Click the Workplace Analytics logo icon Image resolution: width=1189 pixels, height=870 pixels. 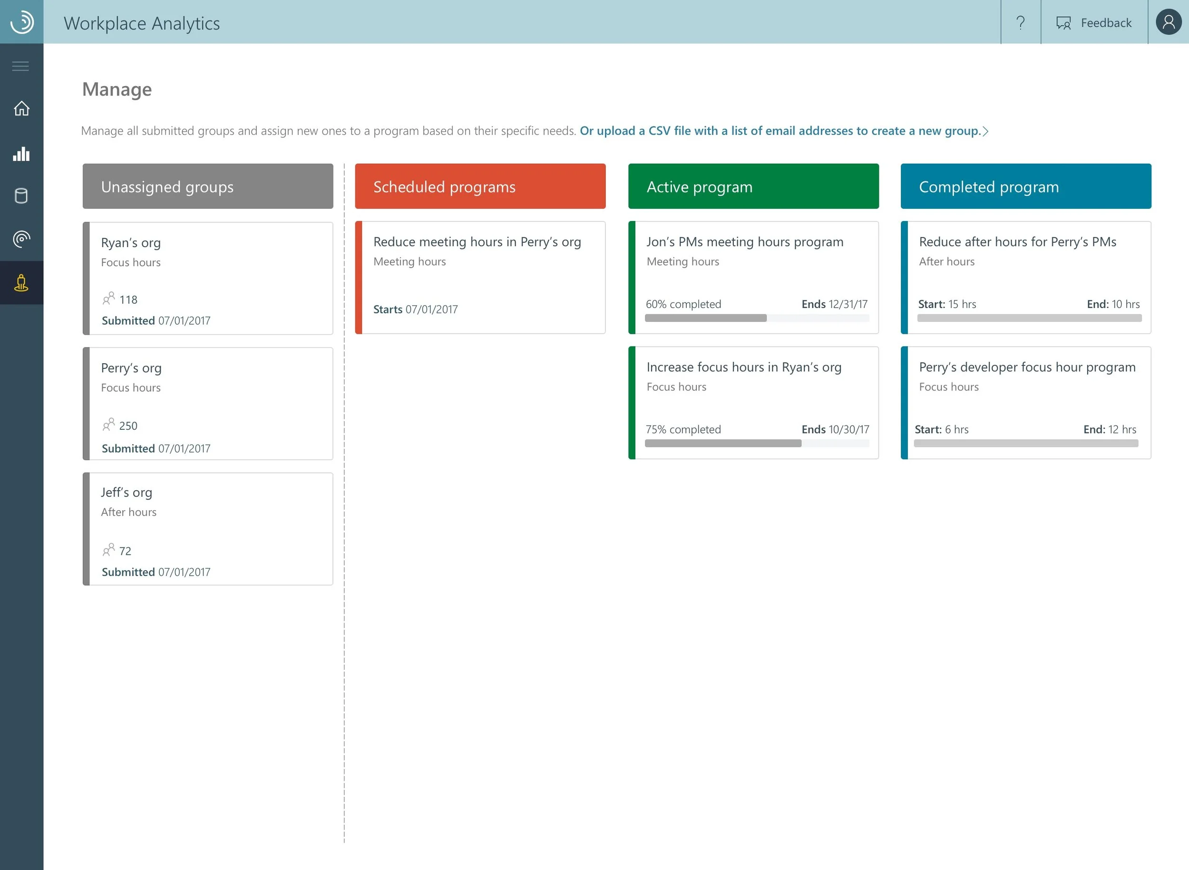click(x=21, y=22)
